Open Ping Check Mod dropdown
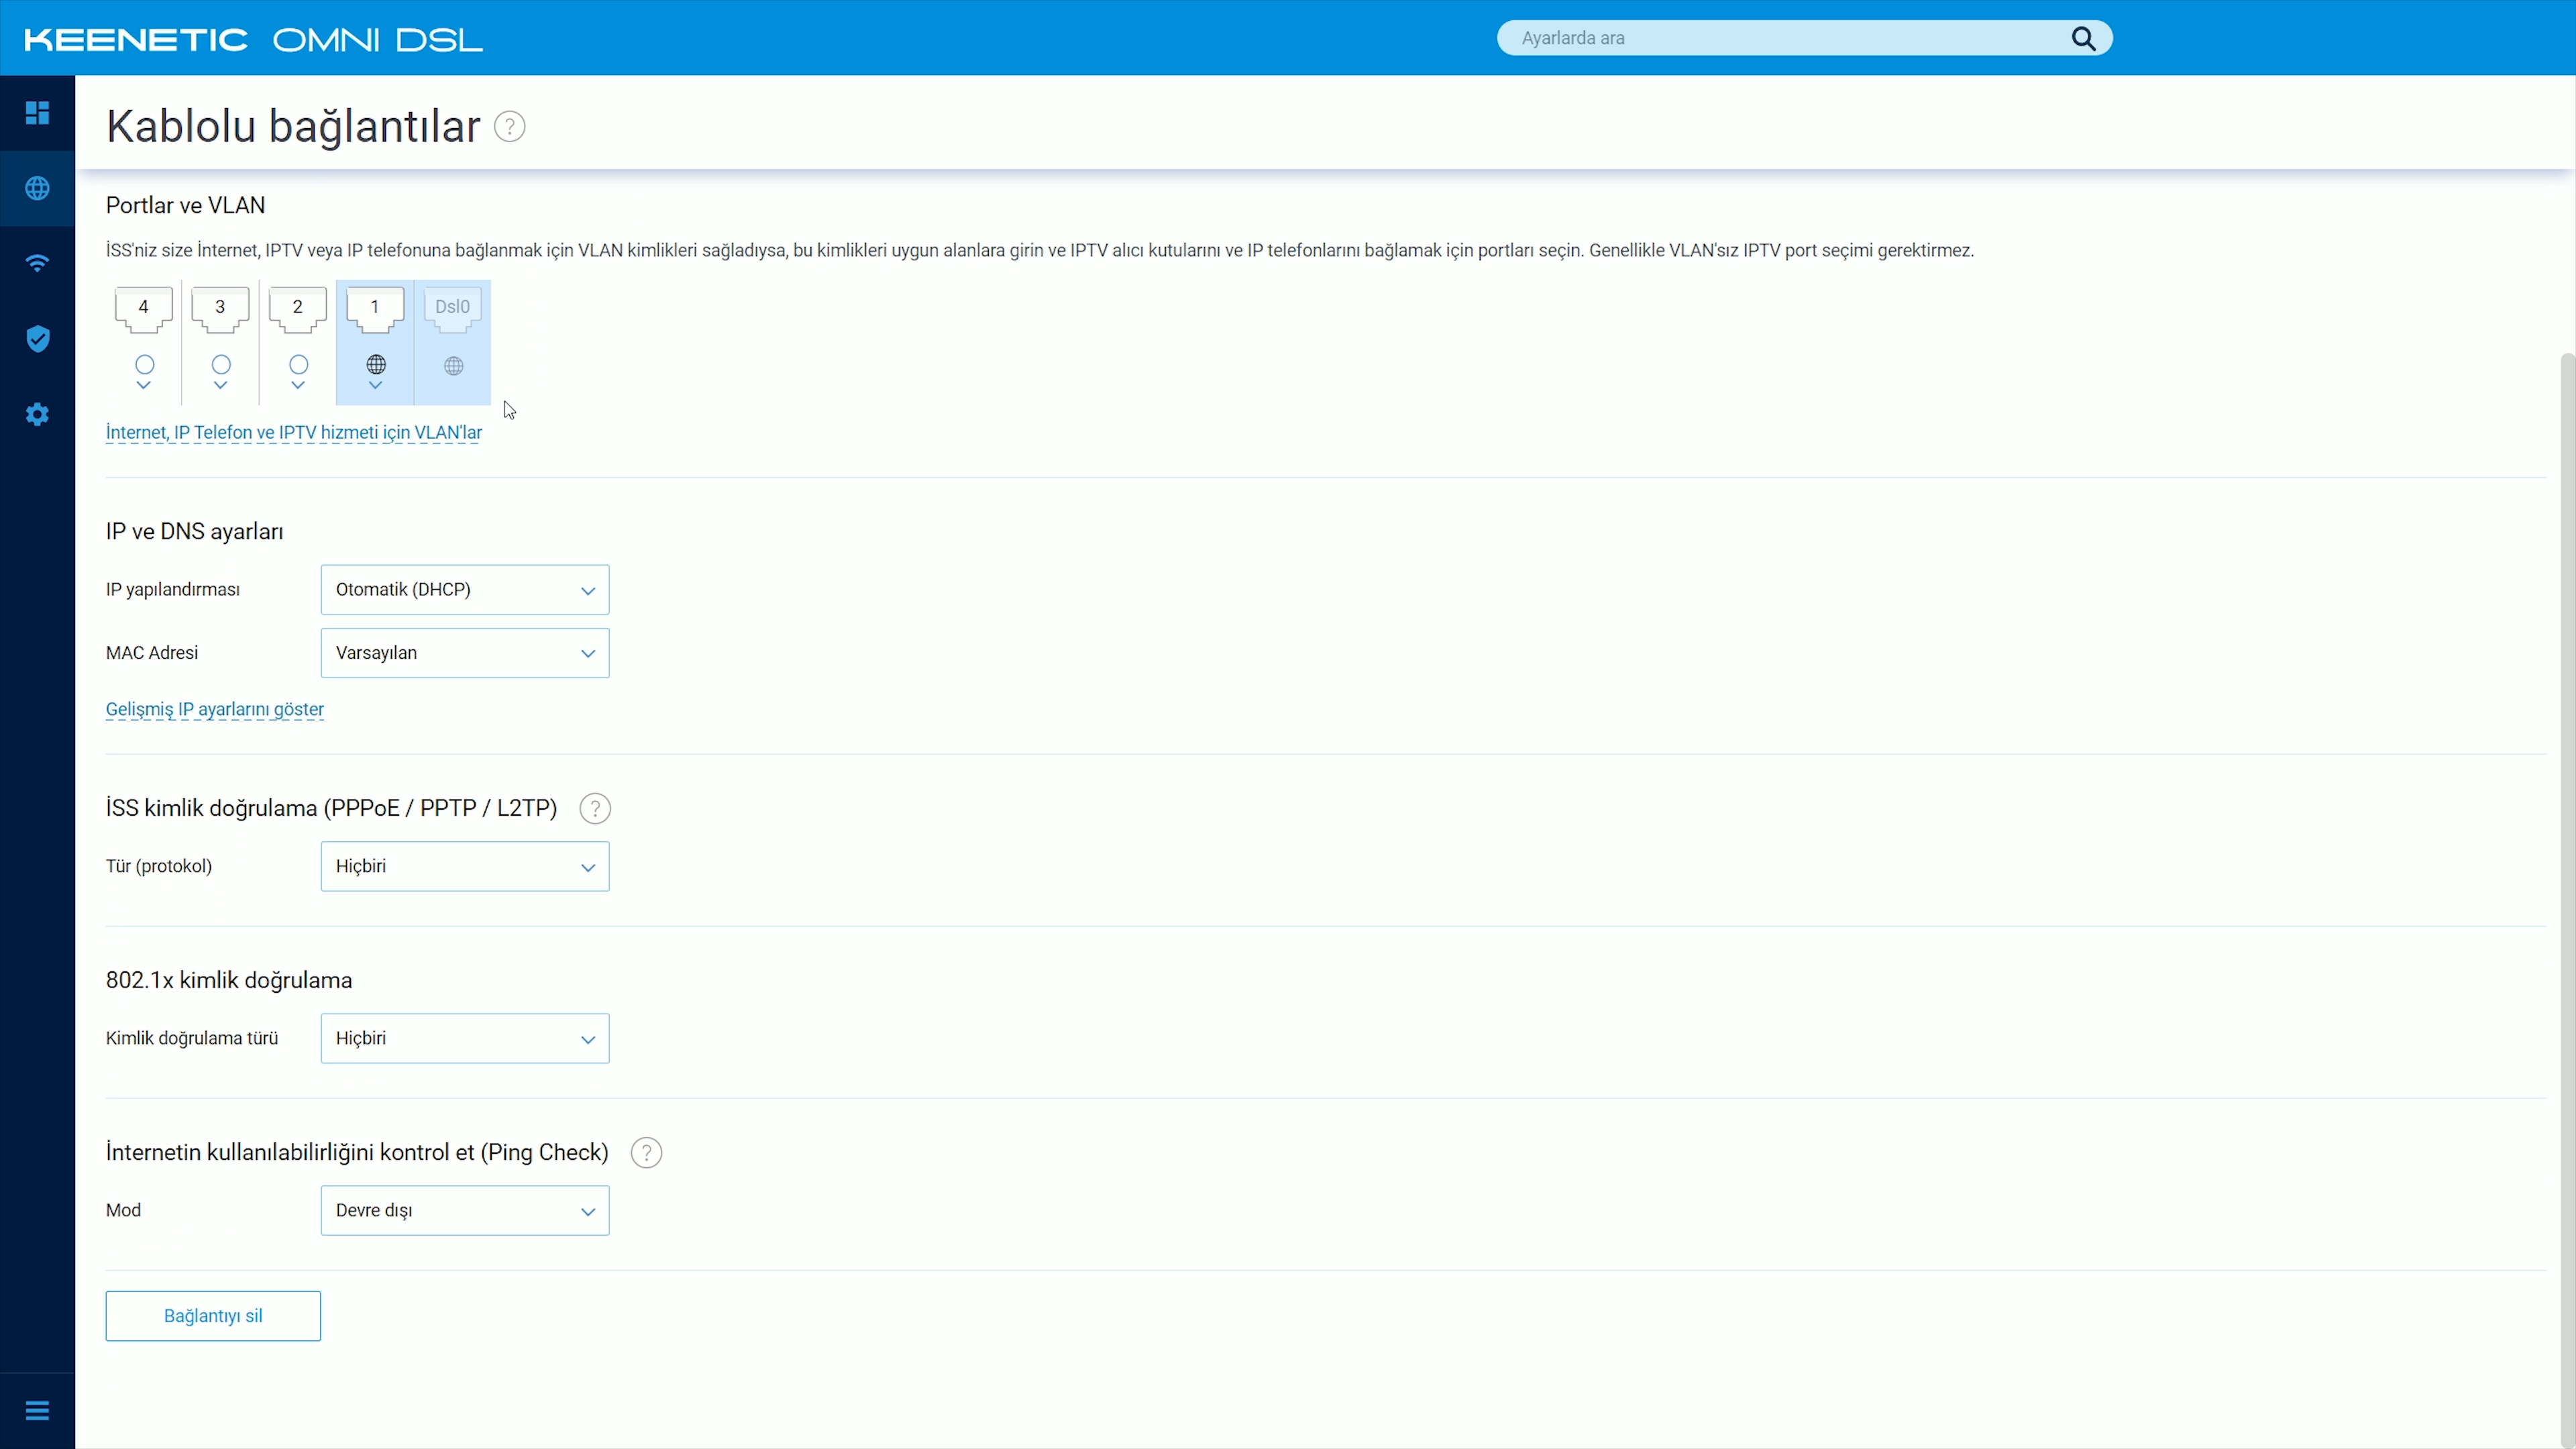This screenshot has width=2576, height=1449. tap(464, 1210)
